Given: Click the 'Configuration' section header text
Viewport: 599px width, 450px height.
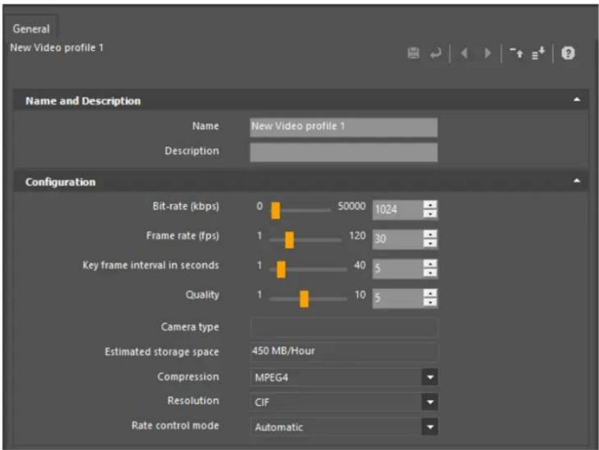Looking at the screenshot, I should tap(61, 182).
